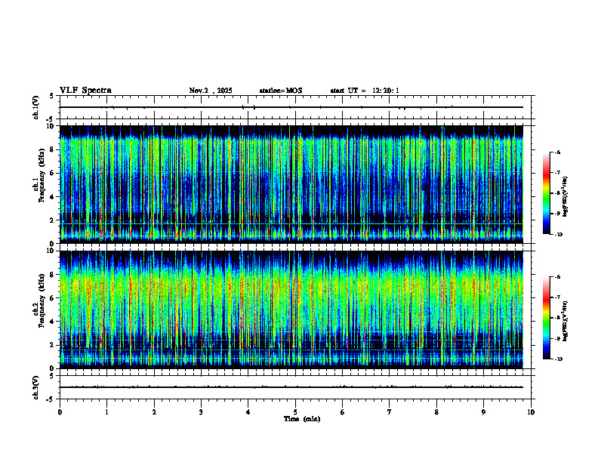This screenshot has height=462, width=598.
Task: Click the ch.1 frequency axis "4" tick label
Action: [x=51, y=197]
